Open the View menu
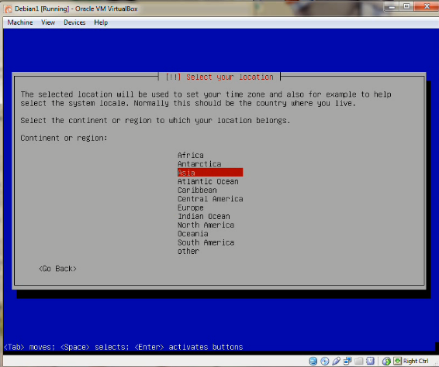 (x=48, y=22)
